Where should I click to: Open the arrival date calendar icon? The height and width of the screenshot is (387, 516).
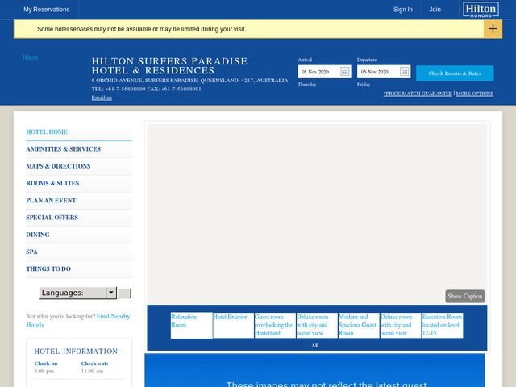[x=344, y=72]
